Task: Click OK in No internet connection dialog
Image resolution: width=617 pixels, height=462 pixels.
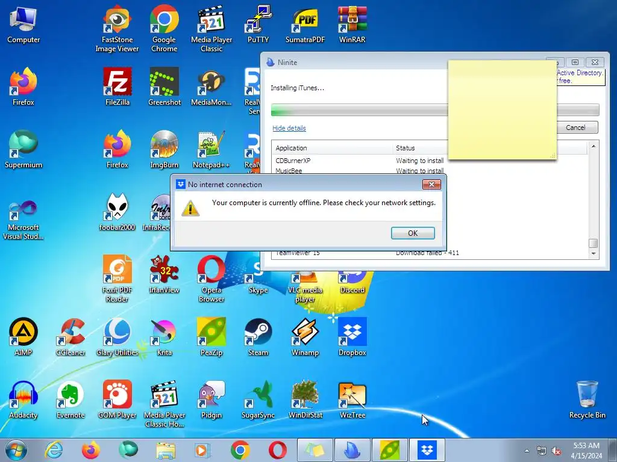Action: (x=413, y=233)
